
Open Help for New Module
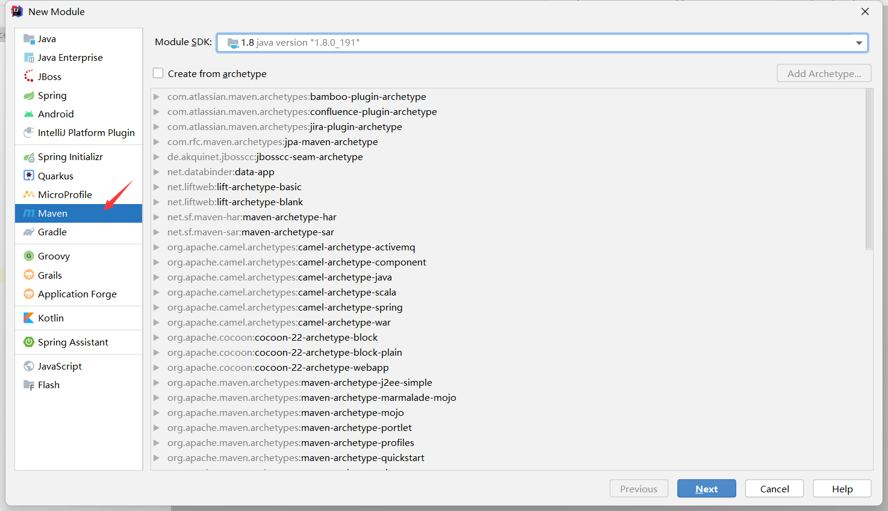842,489
